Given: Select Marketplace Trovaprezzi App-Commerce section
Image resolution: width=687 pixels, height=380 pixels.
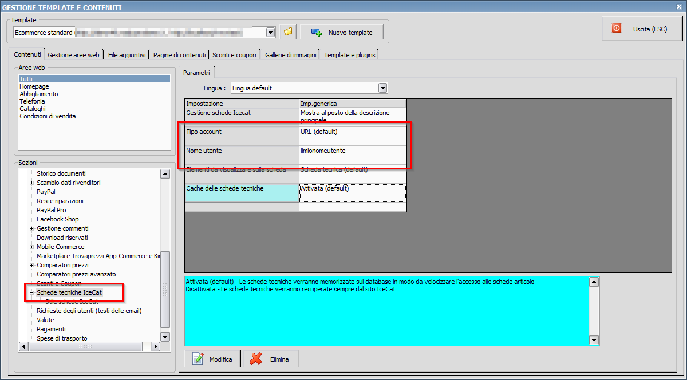Looking at the screenshot, I should [x=98, y=256].
